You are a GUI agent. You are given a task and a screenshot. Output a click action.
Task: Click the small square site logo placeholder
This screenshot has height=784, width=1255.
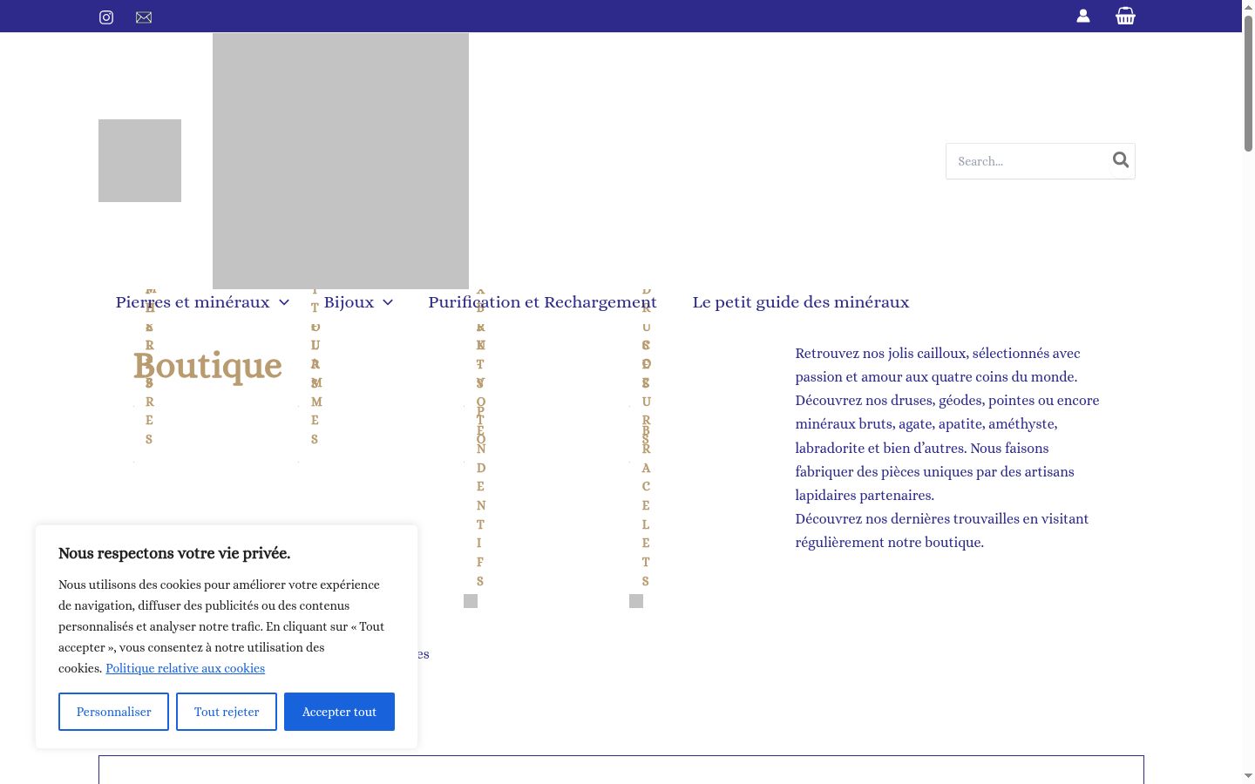pyautogui.click(x=139, y=160)
